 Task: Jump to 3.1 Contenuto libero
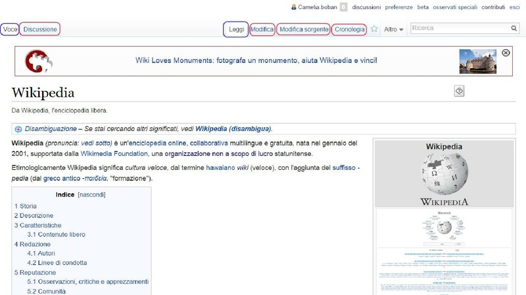pyautogui.click(x=57, y=235)
